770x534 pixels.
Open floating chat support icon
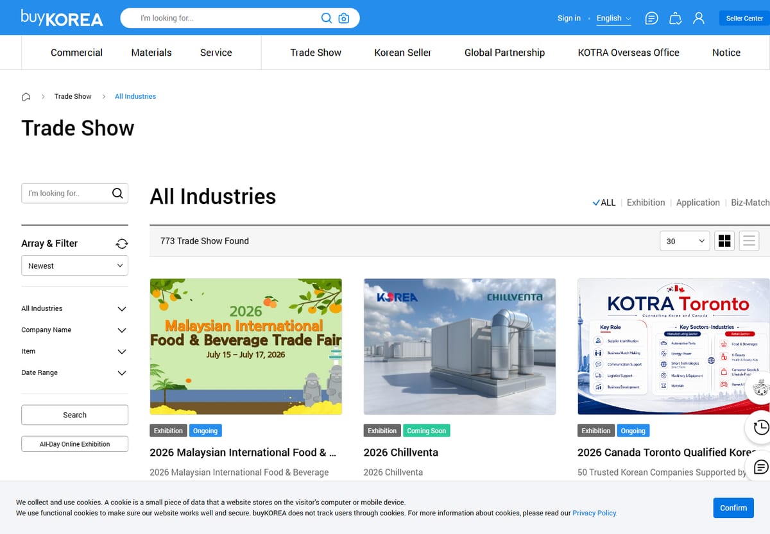(760, 467)
